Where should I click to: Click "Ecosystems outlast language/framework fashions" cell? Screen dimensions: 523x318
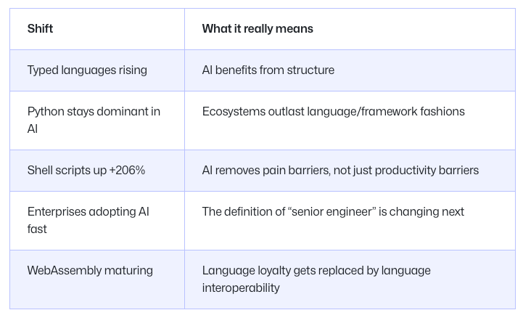click(333, 112)
